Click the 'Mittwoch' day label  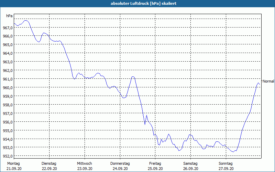pyautogui.click(x=84, y=163)
